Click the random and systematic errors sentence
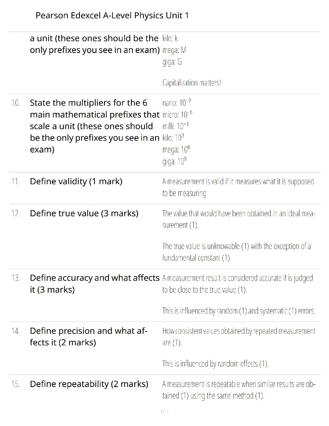The width and height of the screenshot is (329, 426). pyautogui.click(x=239, y=311)
